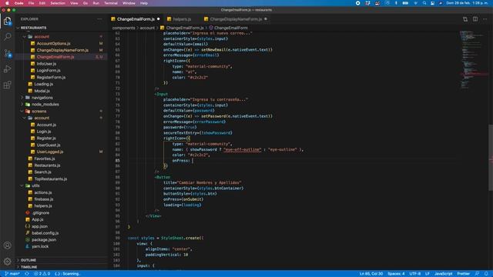The width and height of the screenshot is (493, 277).
Task: Open babel.config.js file
Action: [x=45, y=233]
